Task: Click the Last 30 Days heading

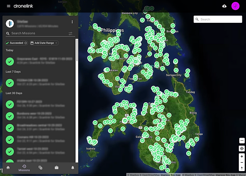Action: pyautogui.click(x=14, y=93)
